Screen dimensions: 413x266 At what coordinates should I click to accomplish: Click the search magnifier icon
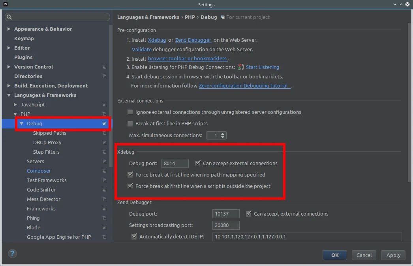click(9, 17)
